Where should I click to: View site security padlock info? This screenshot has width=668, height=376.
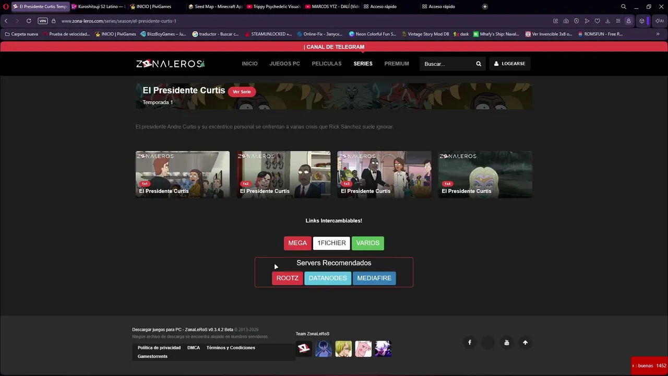[x=53, y=21]
